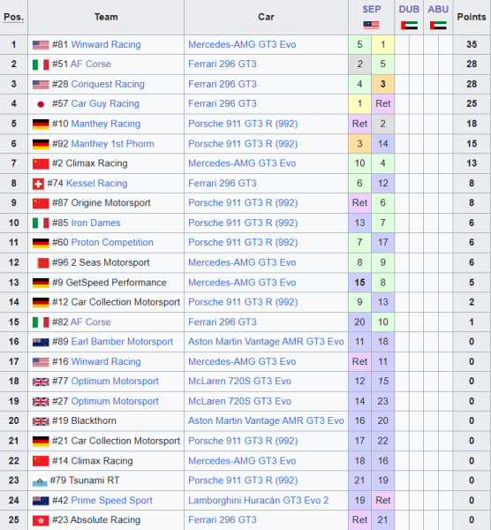
Task: Click the UAE flag under ABU header
Action: (x=438, y=25)
